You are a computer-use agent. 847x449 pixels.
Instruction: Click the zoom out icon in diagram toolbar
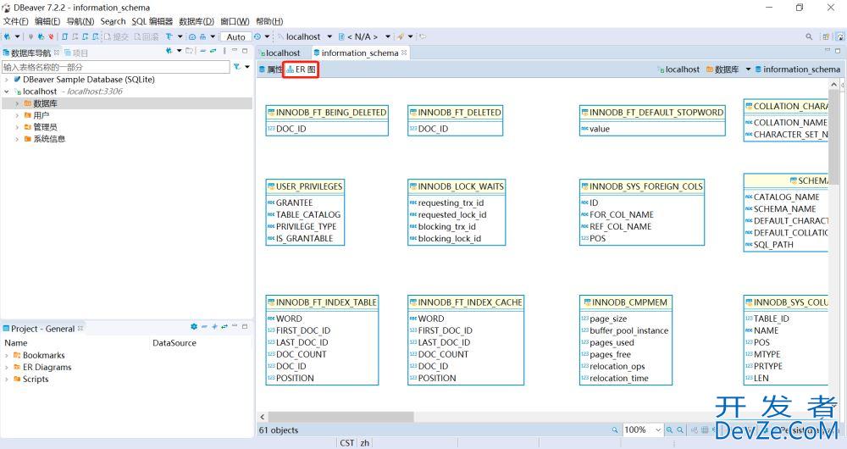[x=680, y=430]
